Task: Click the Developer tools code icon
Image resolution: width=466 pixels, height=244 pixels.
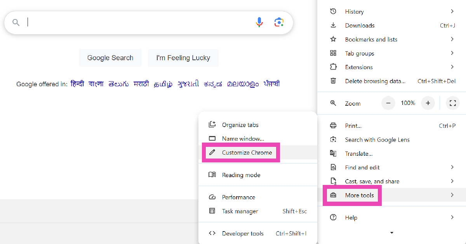Action: [x=212, y=234]
